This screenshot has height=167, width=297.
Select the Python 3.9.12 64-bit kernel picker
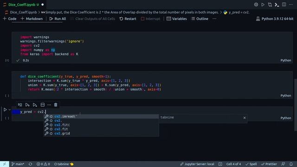click(x=275, y=19)
